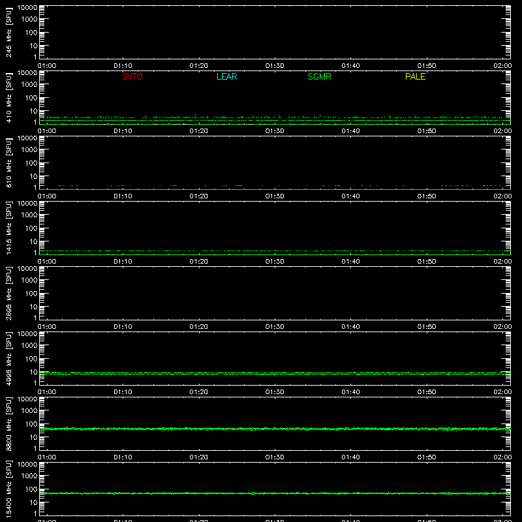Click the green flux trace in the 4995 MHz panel
The image size is (522, 522).
275,374
